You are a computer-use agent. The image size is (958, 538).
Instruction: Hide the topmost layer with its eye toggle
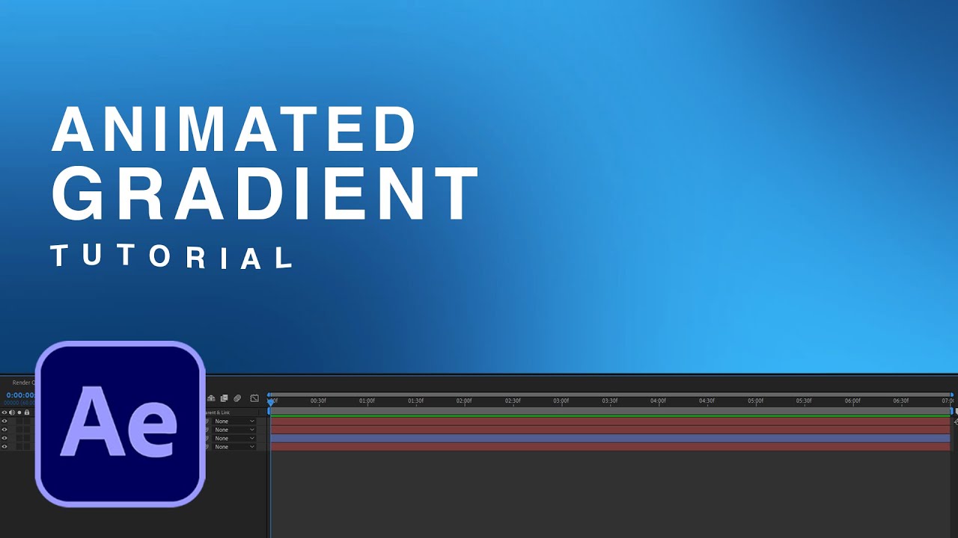(4, 421)
